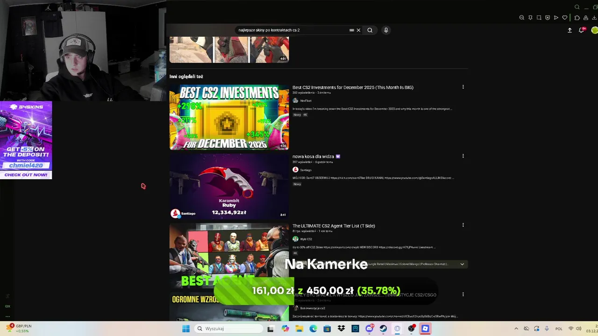598x336 pixels.
Task: Open the on-screen keyboard icon in search box
Action: (x=351, y=30)
